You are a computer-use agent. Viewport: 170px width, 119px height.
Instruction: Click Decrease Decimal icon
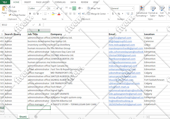(132, 14)
